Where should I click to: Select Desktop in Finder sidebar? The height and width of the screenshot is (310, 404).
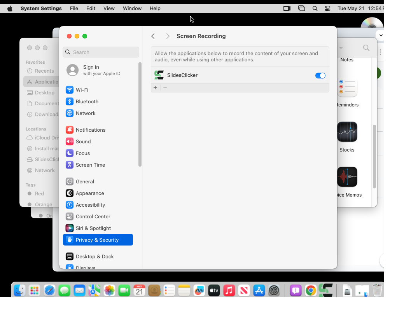coord(41,93)
